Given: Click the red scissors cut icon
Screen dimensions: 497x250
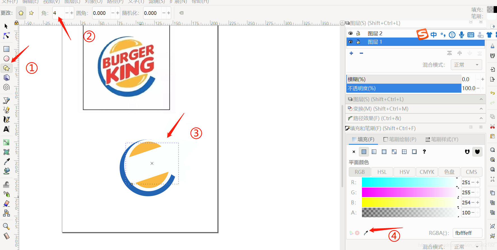Looking at the screenshot, I should pos(492,126).
